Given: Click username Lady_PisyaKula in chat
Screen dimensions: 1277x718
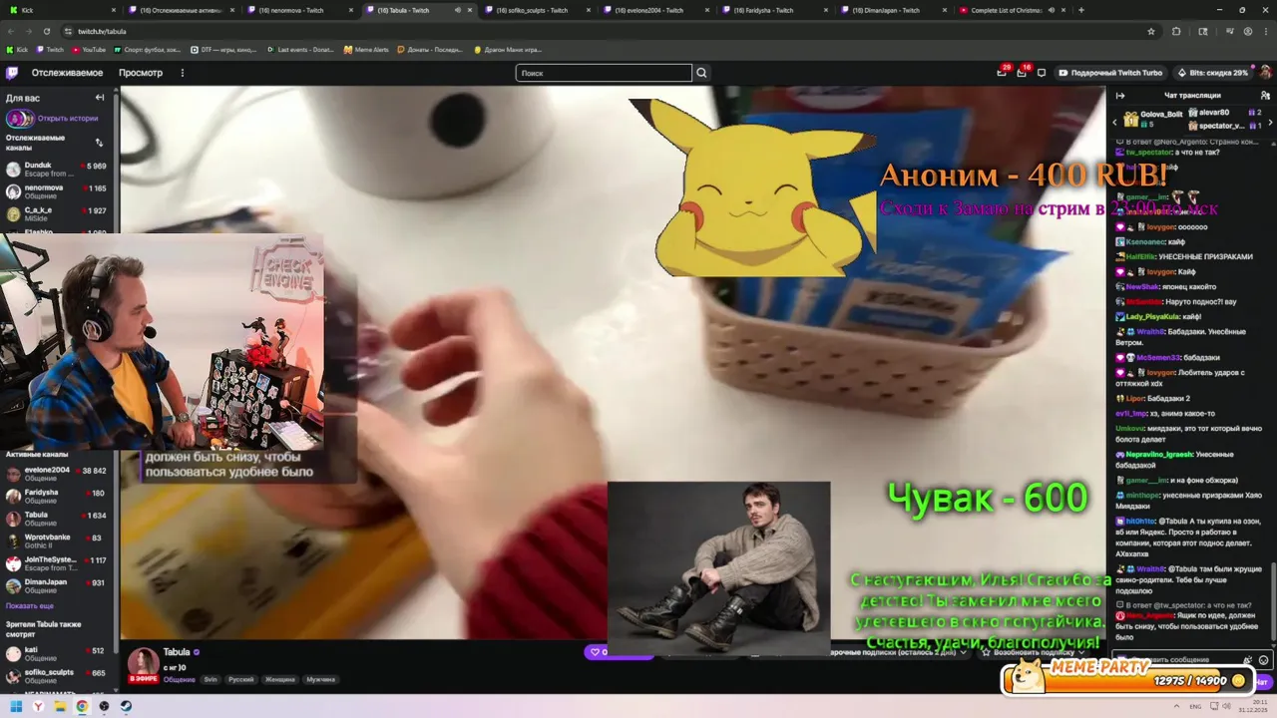Looking at the screenshot, I should pos(1154,316).
